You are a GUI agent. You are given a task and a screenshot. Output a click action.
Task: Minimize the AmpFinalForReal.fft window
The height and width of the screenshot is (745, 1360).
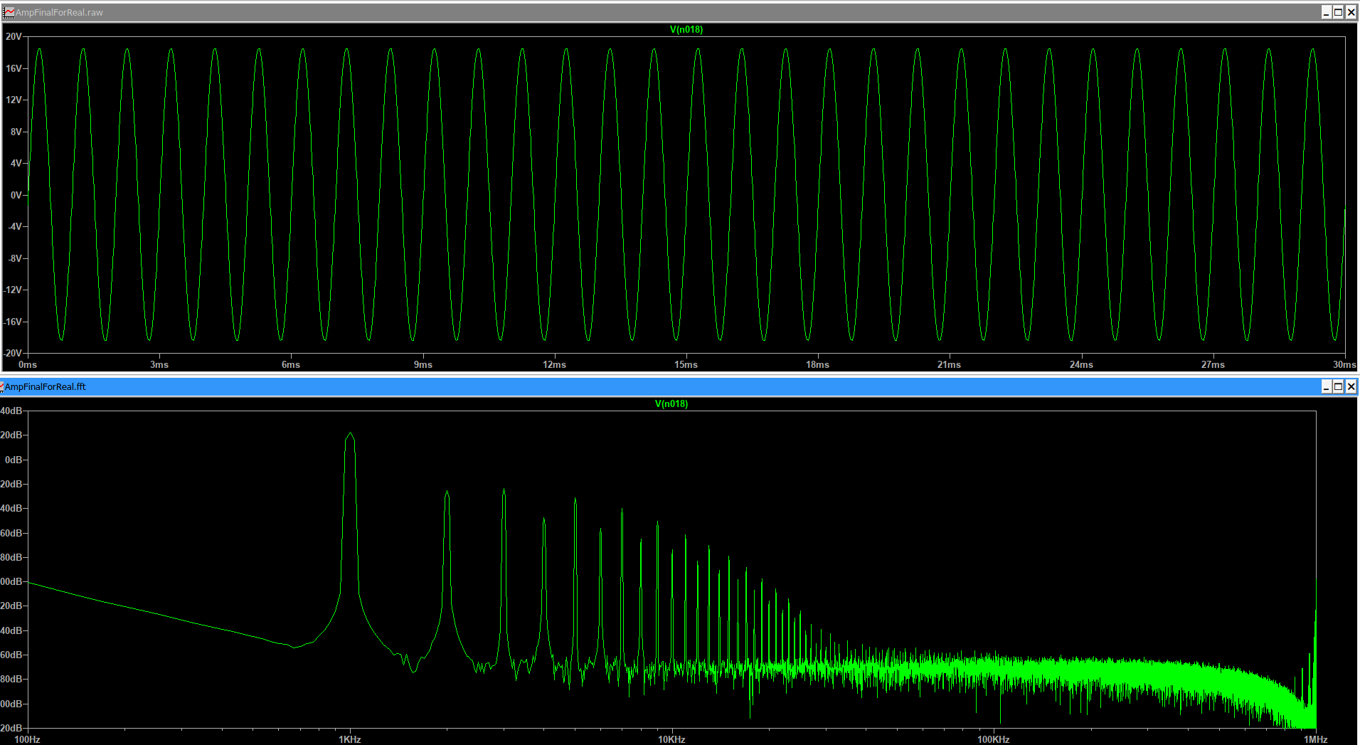tap(1326, 386)
